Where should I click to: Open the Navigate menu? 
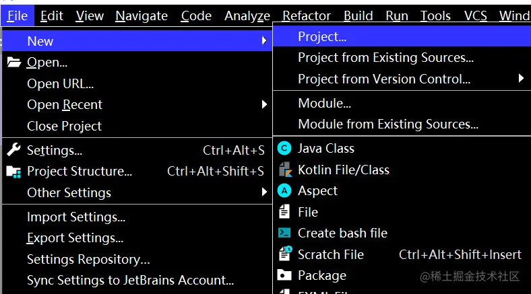142,15
